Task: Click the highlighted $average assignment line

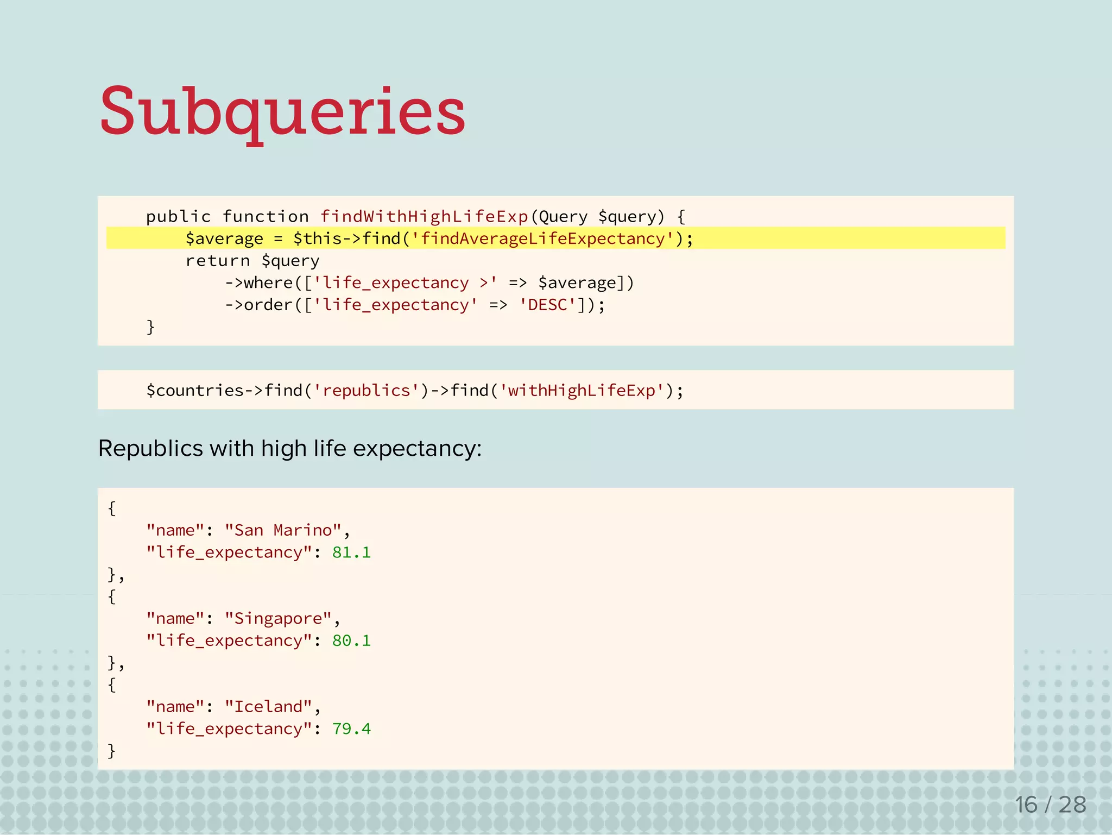Action: click(x=555, y=238)
